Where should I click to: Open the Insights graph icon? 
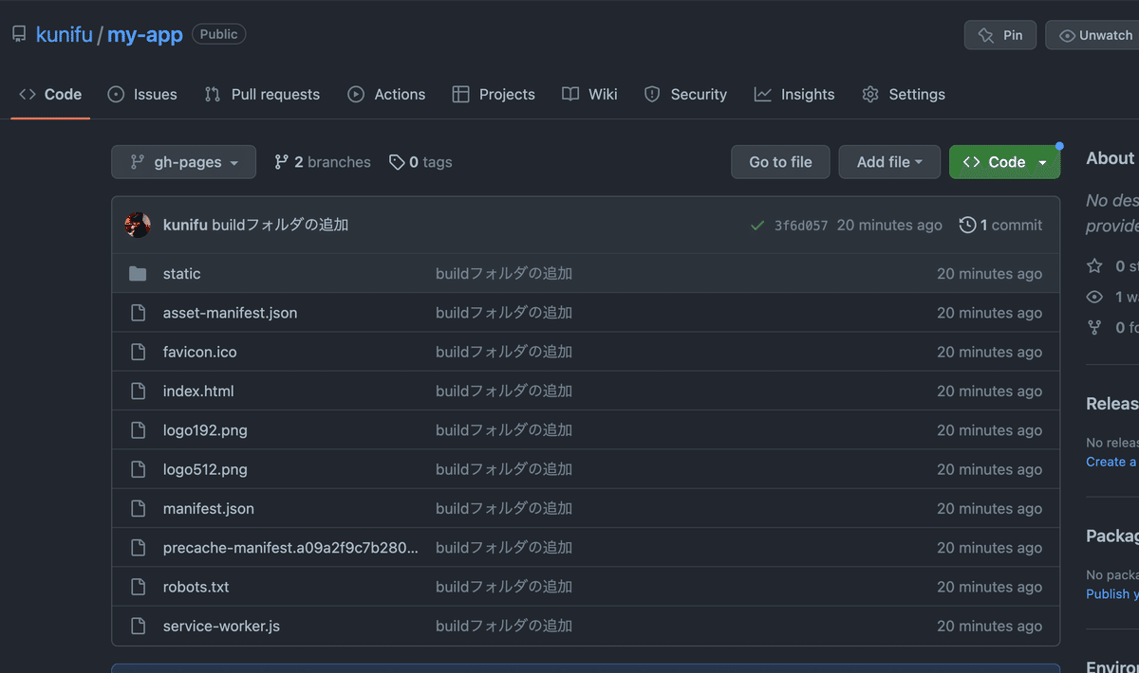(x=763, y=94)
